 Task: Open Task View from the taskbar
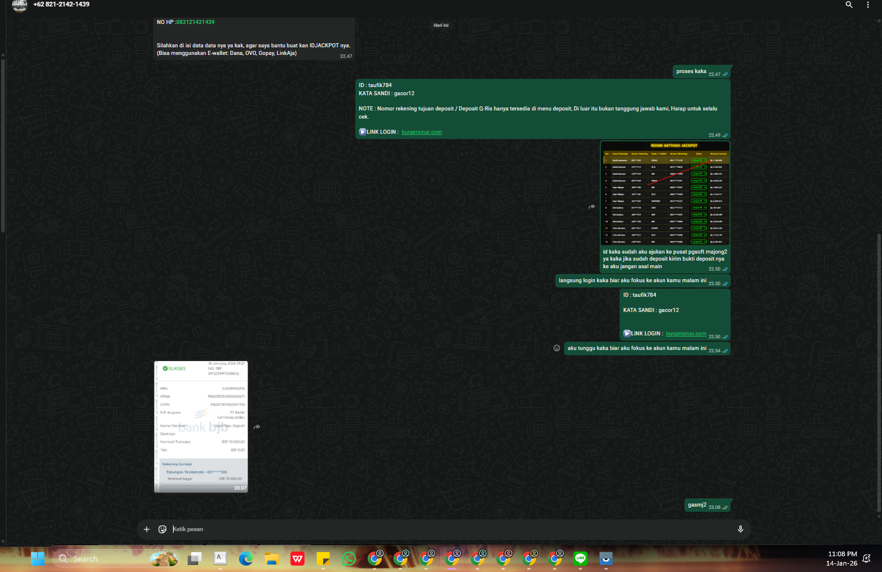pyautogui.click(x=195, y=559)
